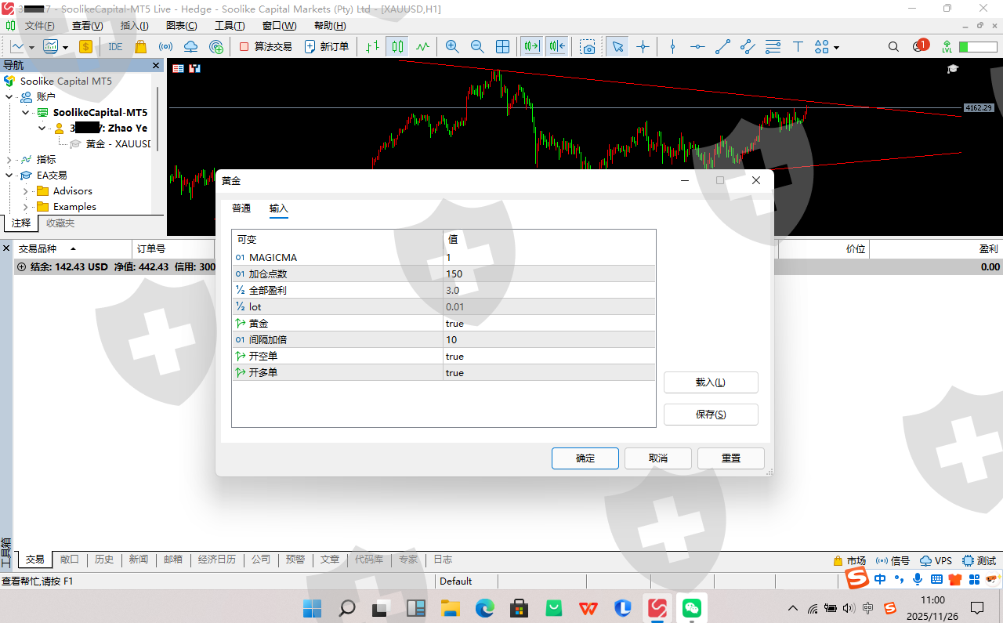Take a chart screenshot with camera icon
The height and width of the screenshot is (623, 1003).
click(588, 47)
